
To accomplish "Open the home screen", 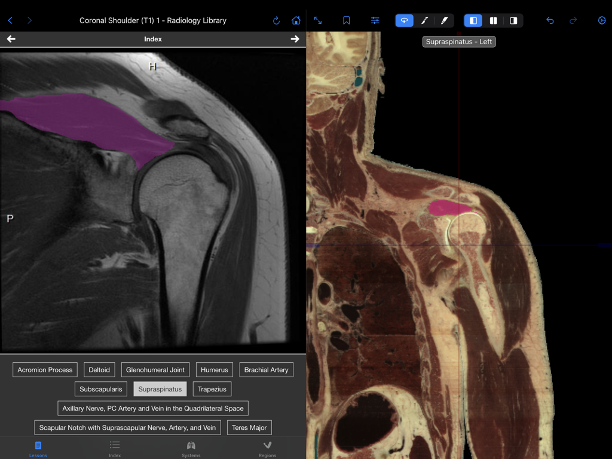I will [295, 20].
